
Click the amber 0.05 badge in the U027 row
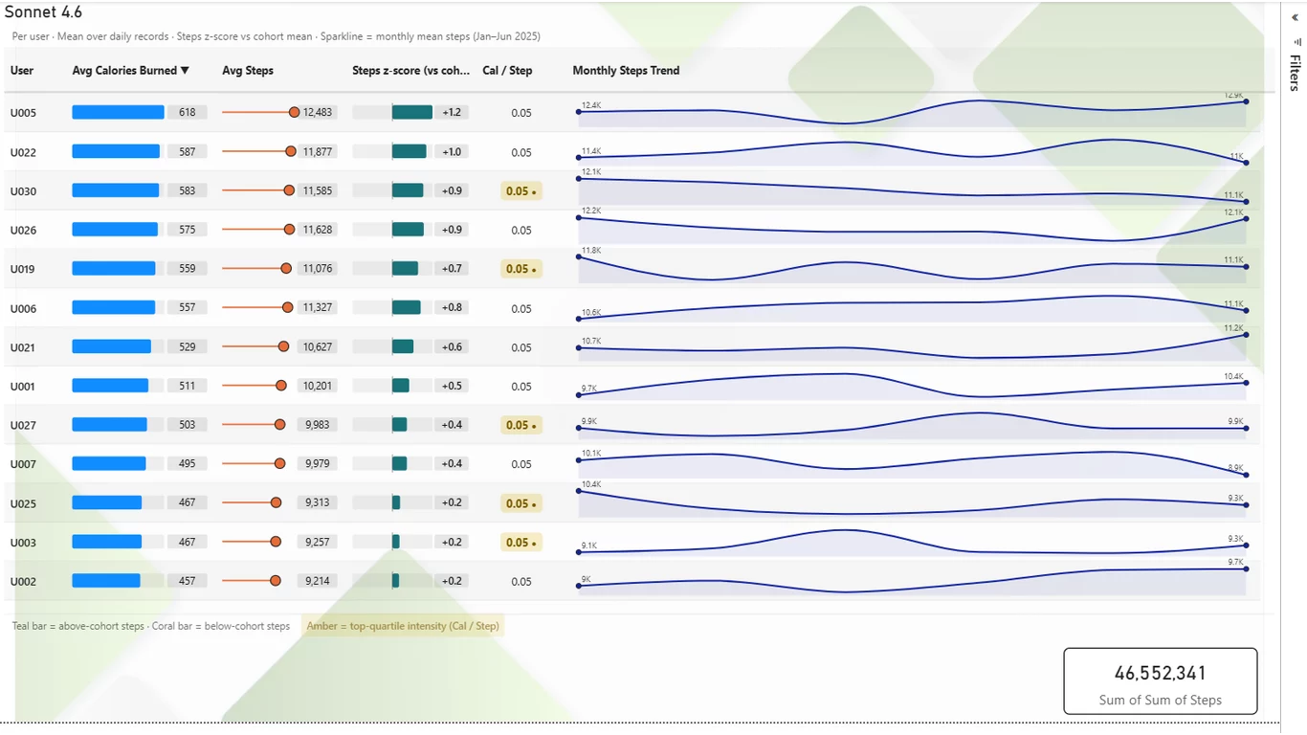(521, 425)
